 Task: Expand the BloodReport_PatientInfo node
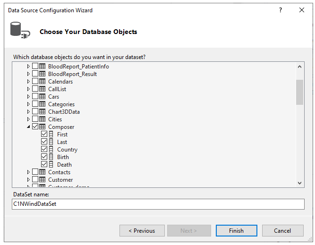(x=28, y=67)
